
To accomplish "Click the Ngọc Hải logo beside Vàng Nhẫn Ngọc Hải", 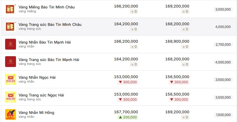I will 11,79.
